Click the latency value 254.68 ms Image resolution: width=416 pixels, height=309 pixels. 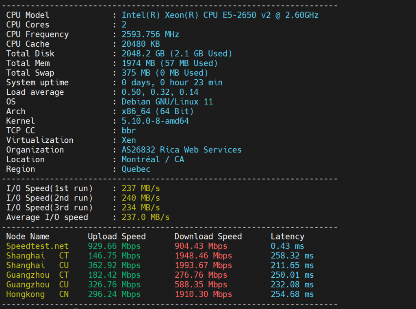tap(292, 294)
